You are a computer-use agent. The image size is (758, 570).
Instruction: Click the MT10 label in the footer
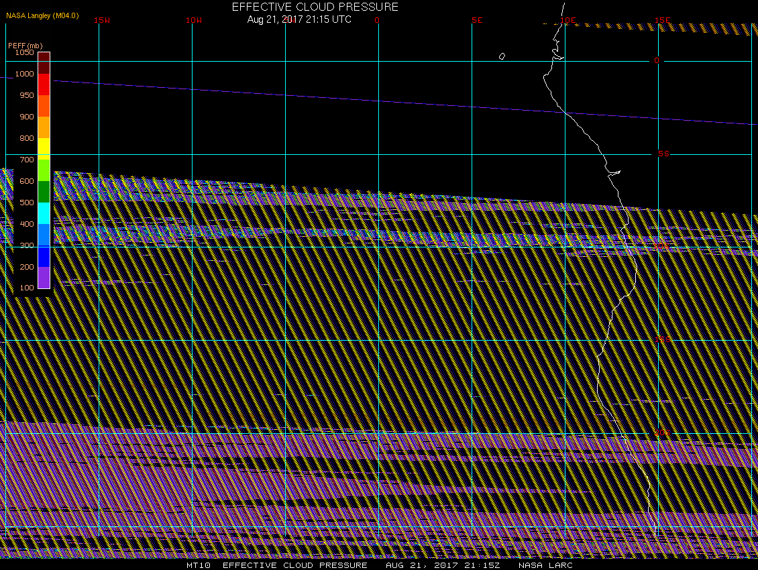[x=199, y=565]
